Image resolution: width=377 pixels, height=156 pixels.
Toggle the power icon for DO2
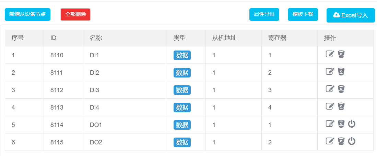(x=352, y=141)
